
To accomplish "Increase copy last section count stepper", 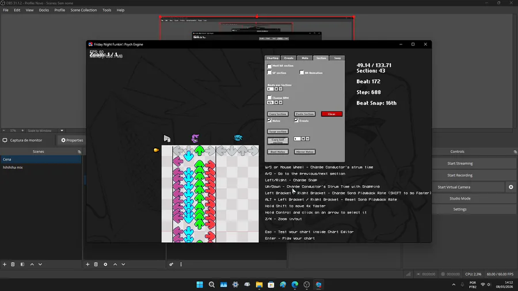I will [x=303, y=139].
